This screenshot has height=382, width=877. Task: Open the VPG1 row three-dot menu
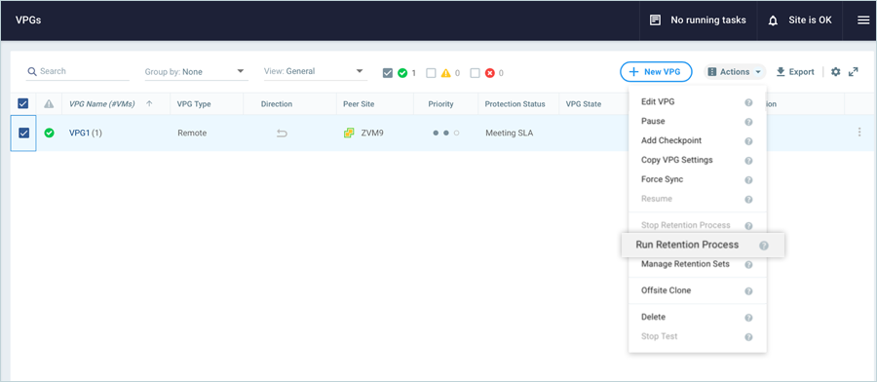point(859,133)
